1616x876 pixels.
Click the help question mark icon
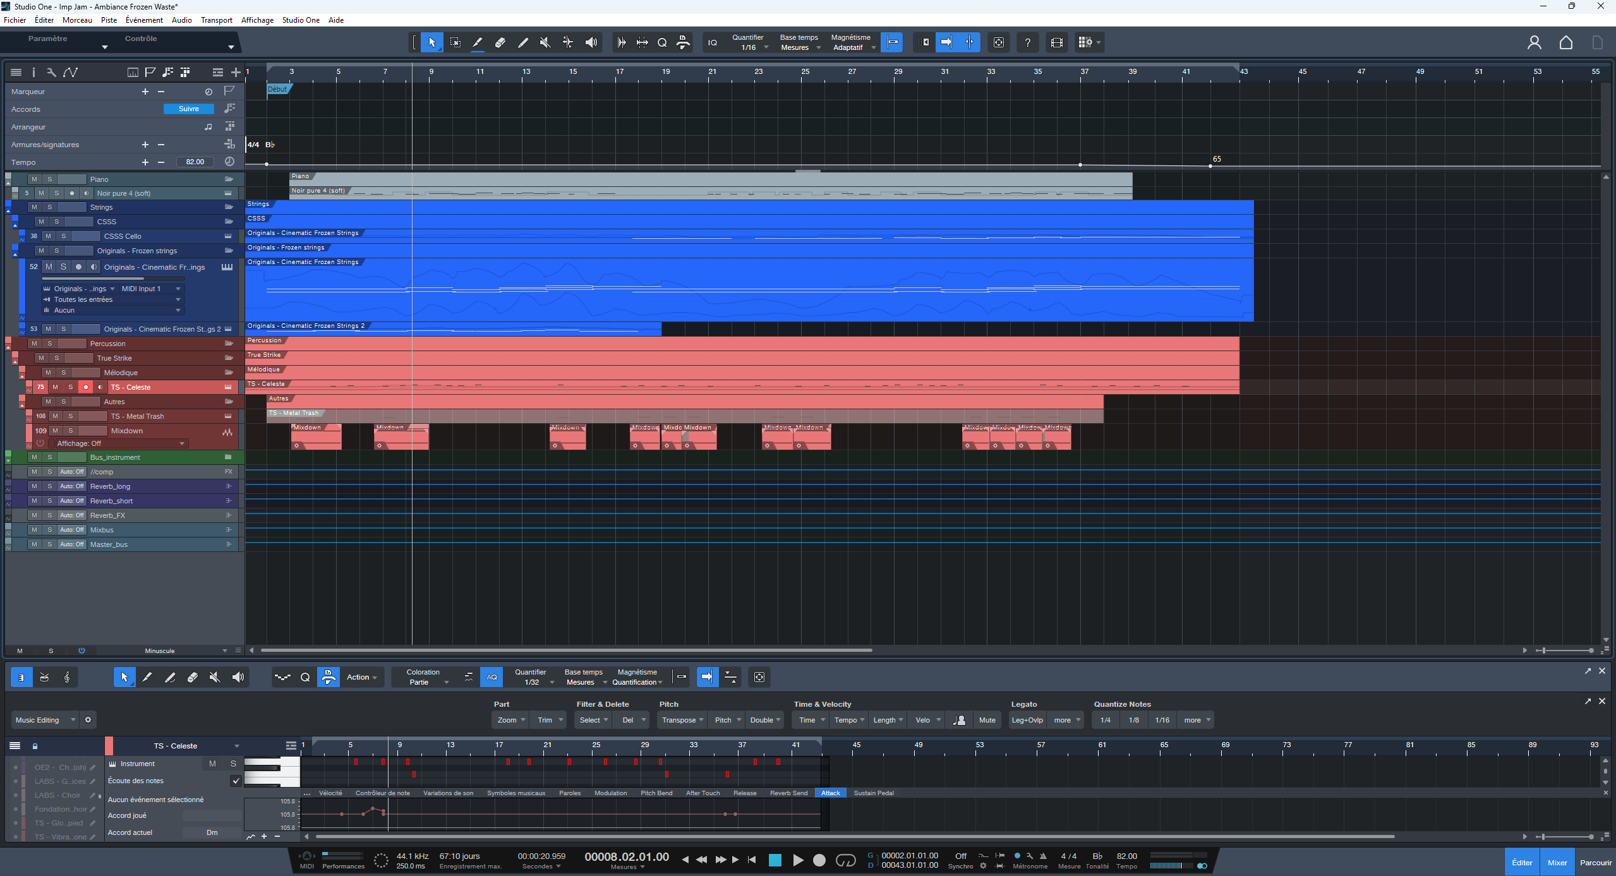coord(1027,42)
